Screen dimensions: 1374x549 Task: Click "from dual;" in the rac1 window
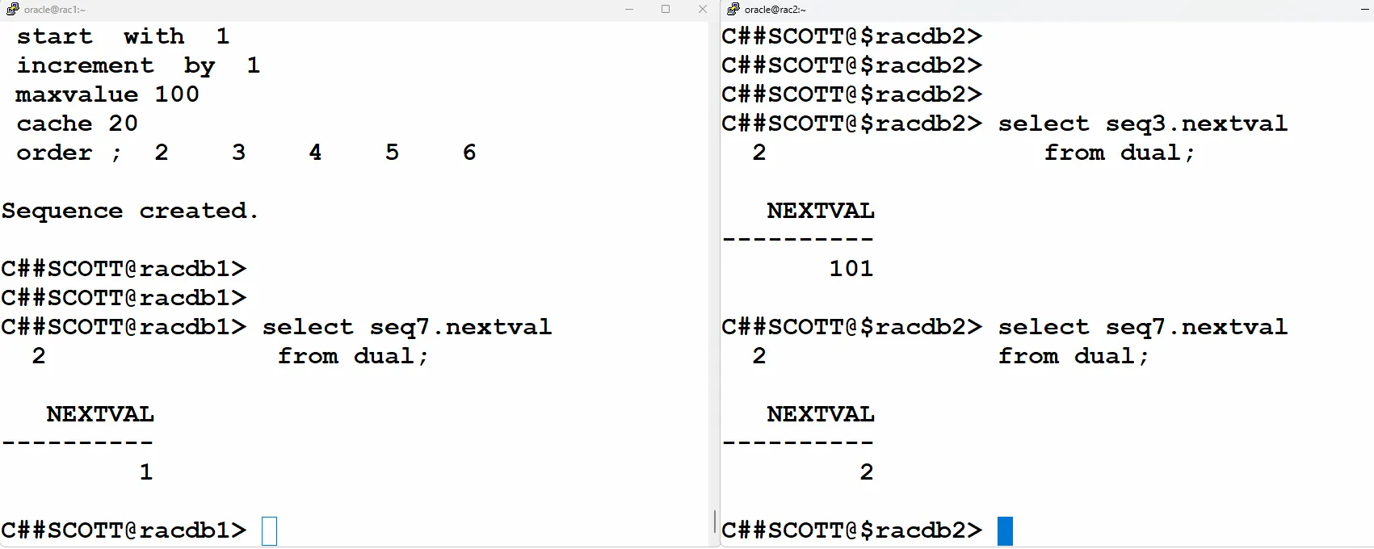(x=353, y=357)
